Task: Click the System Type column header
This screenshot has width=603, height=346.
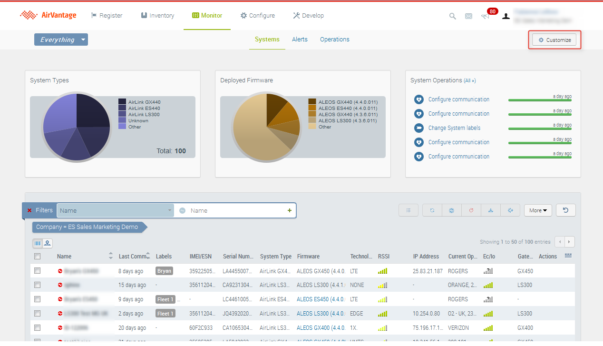Action: pyautogui.click(x=276, y=256)
